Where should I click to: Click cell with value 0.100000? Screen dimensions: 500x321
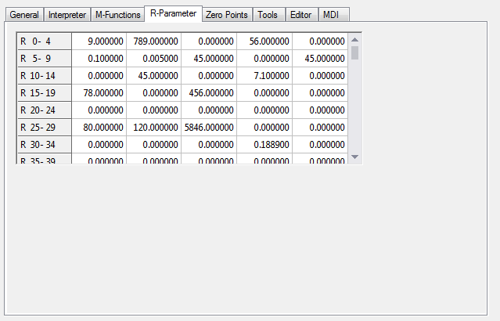tap(99, 59)
